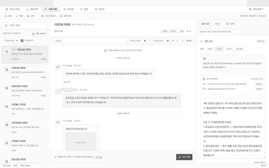The height and width of the screenshot is (168, 269).
Task: Click the document icon beside 나래산업 자문방
Action: (x=7, y=70)
